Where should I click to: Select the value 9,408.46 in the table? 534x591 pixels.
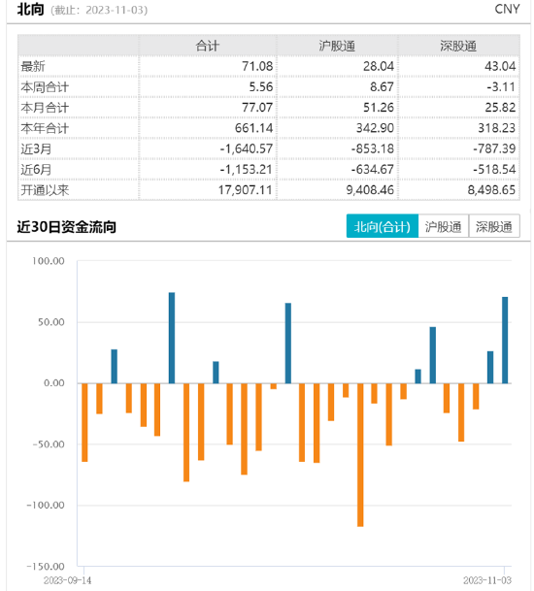click(370, 190)
